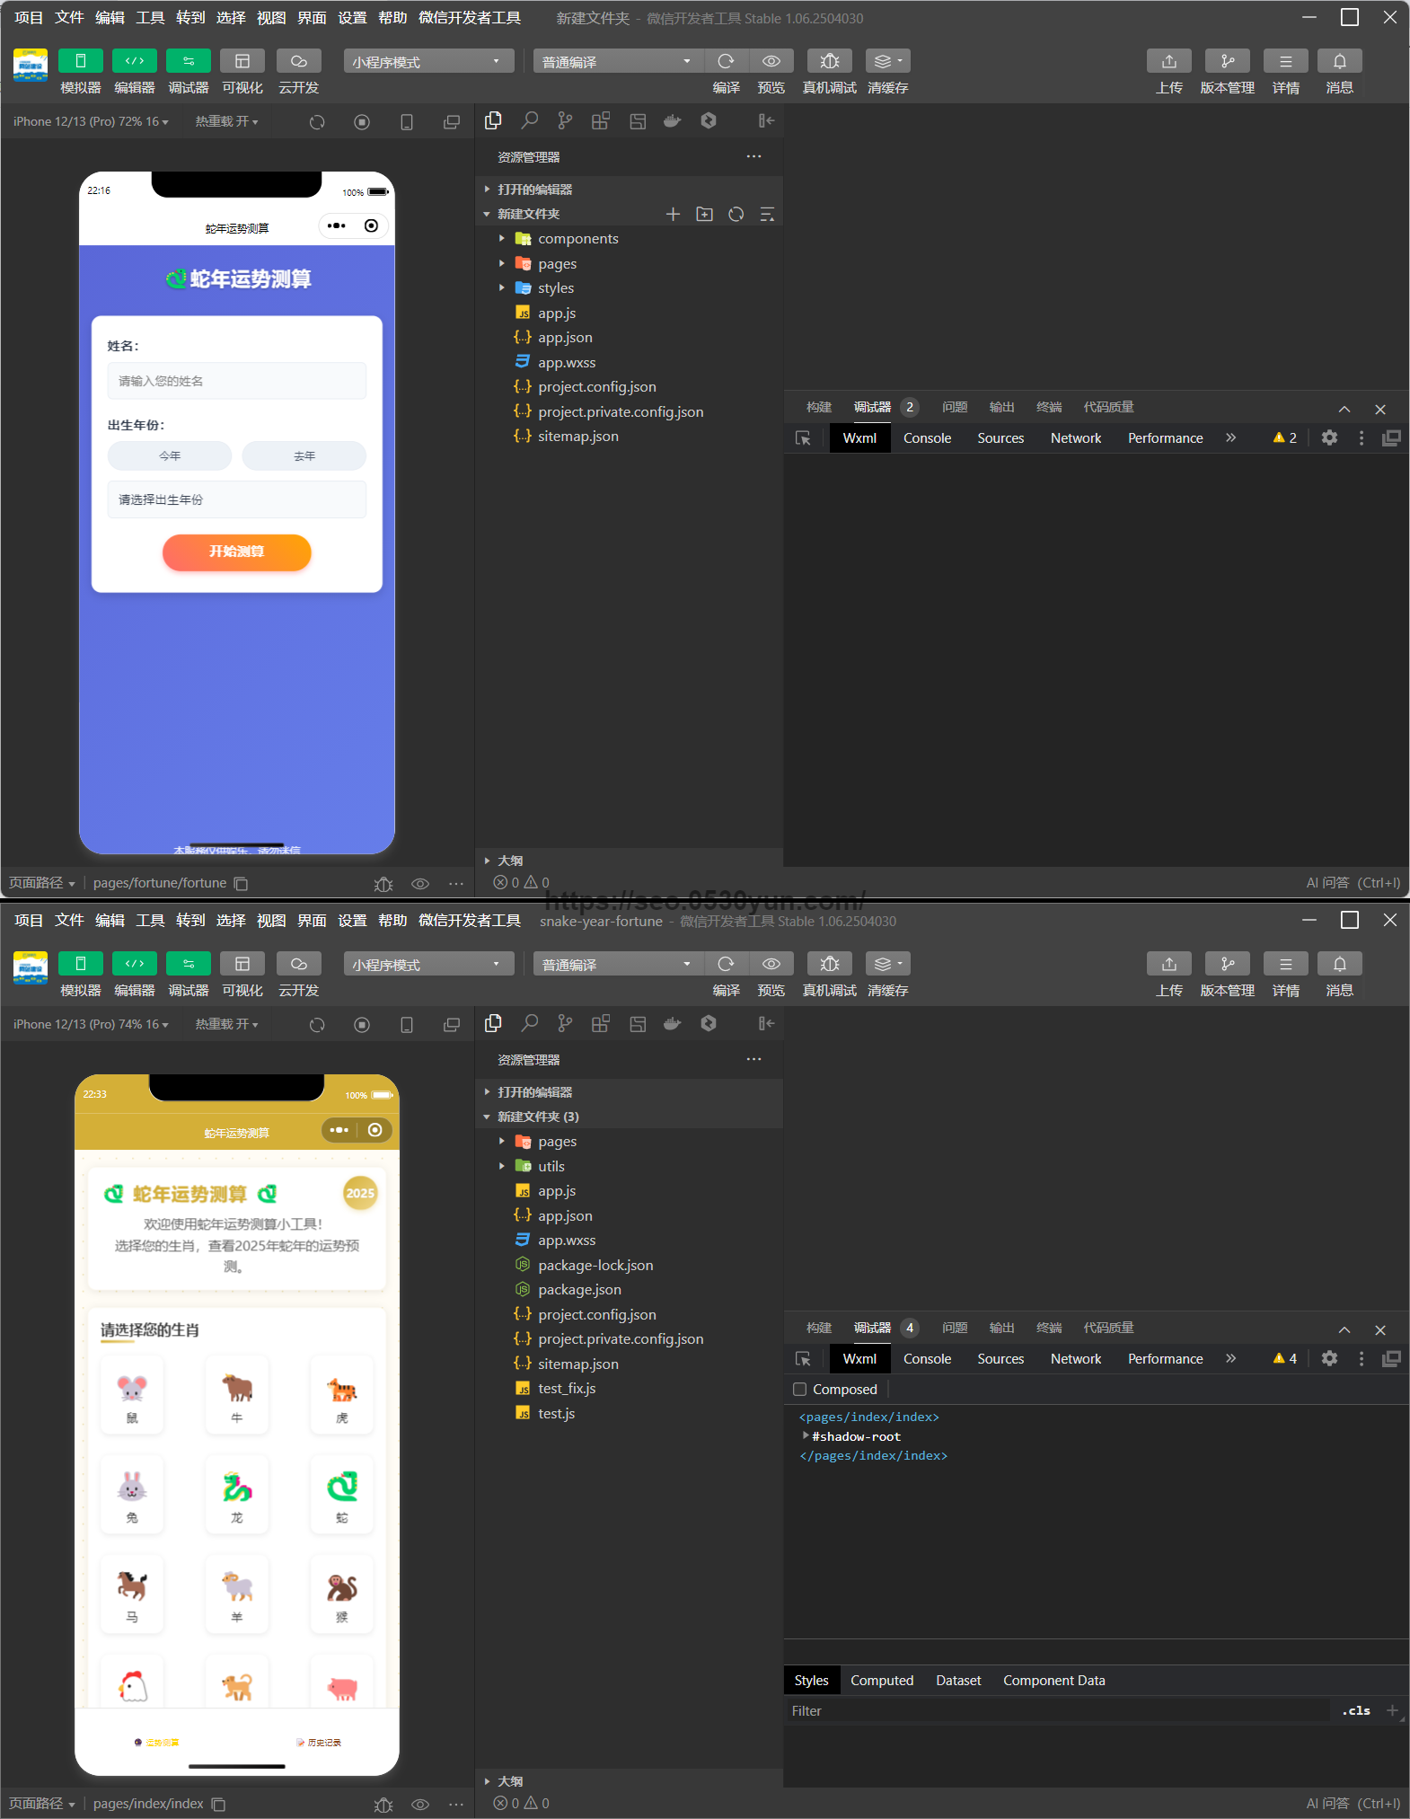Open the test_fix.js file
The image size is (1410, 1819).
[566, 1389]
